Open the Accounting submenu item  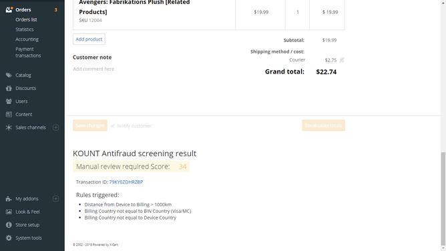click(x=27, y=39)
